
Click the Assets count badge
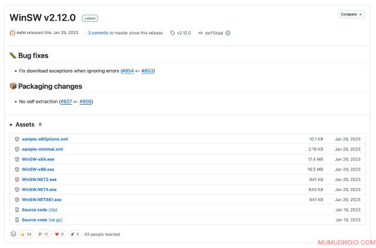[x=40, y=124]
